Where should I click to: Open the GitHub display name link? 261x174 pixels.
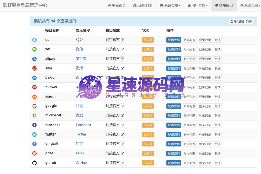[x=81, y=163]
